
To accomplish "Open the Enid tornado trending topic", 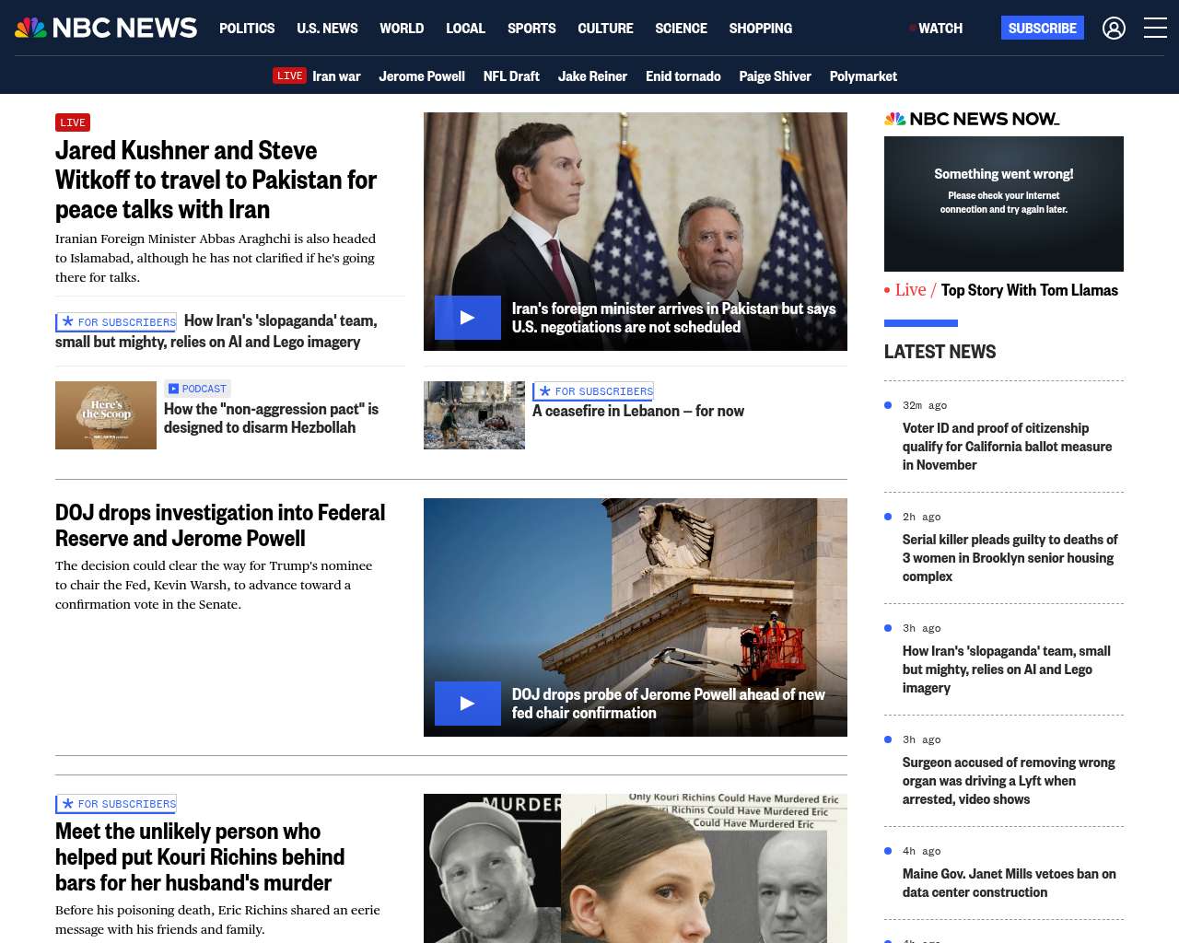I will click(683, 76).
